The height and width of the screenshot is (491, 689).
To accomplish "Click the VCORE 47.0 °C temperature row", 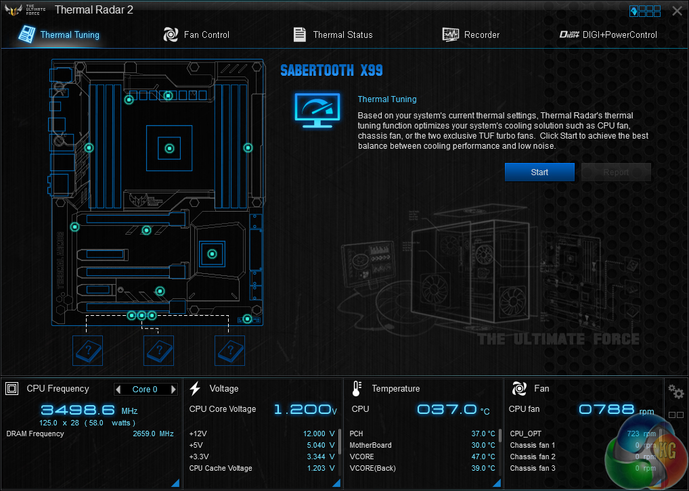I will click(422, 457).
